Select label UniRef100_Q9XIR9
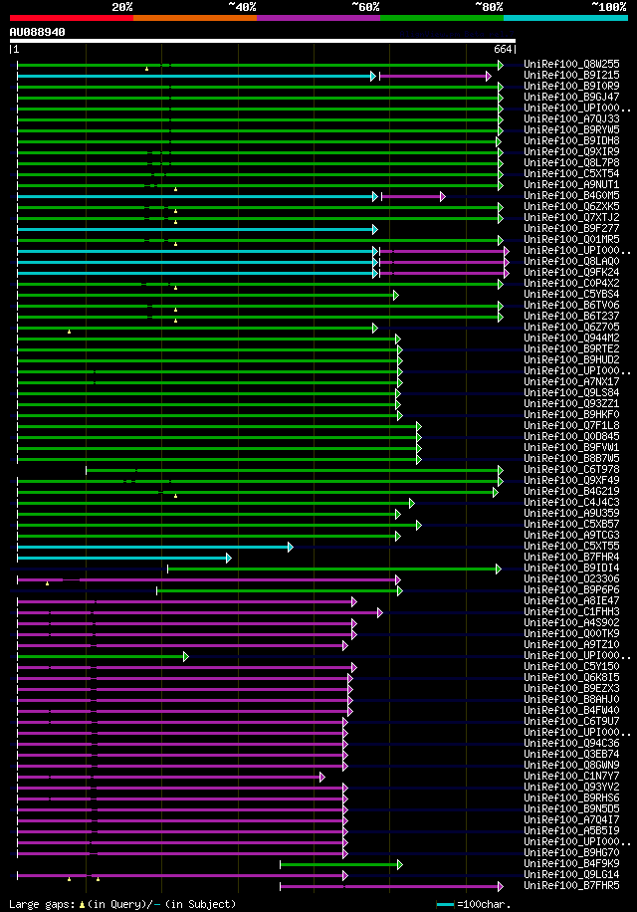The image size is (637, 912). 571,151
